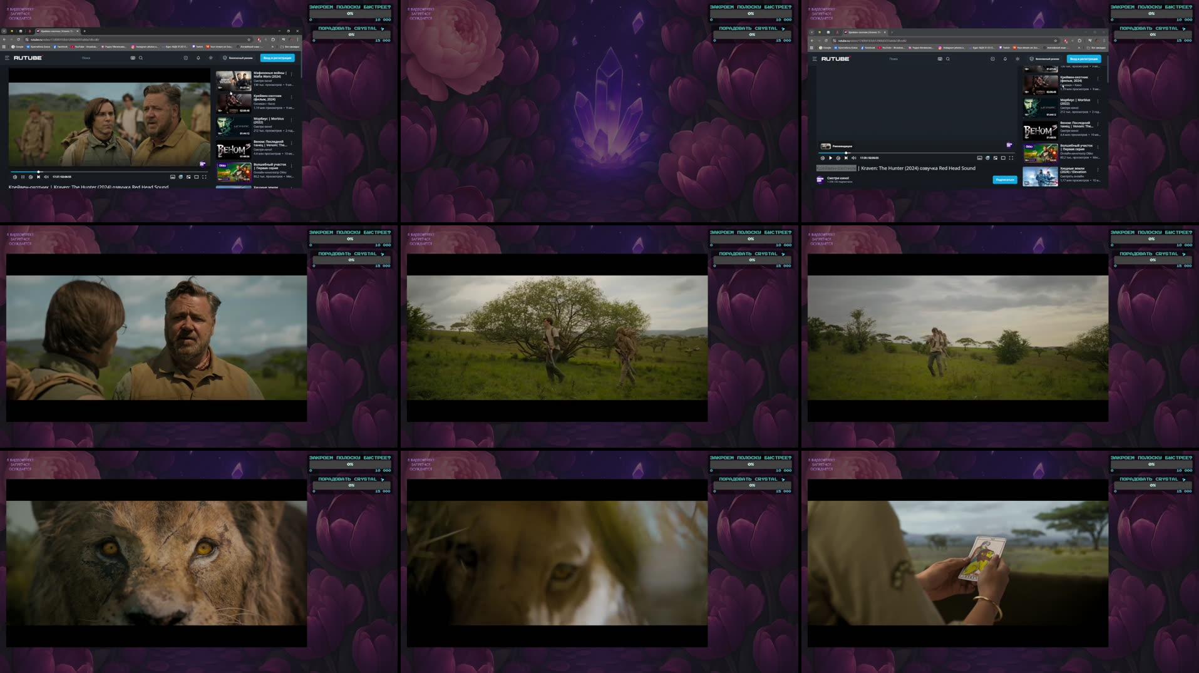Image resolution: width=1199 pixels, height=673 pixels.
Task: Open notifications bell in the paused-player RUTUBE header
Action: (x=1005, y=59)
